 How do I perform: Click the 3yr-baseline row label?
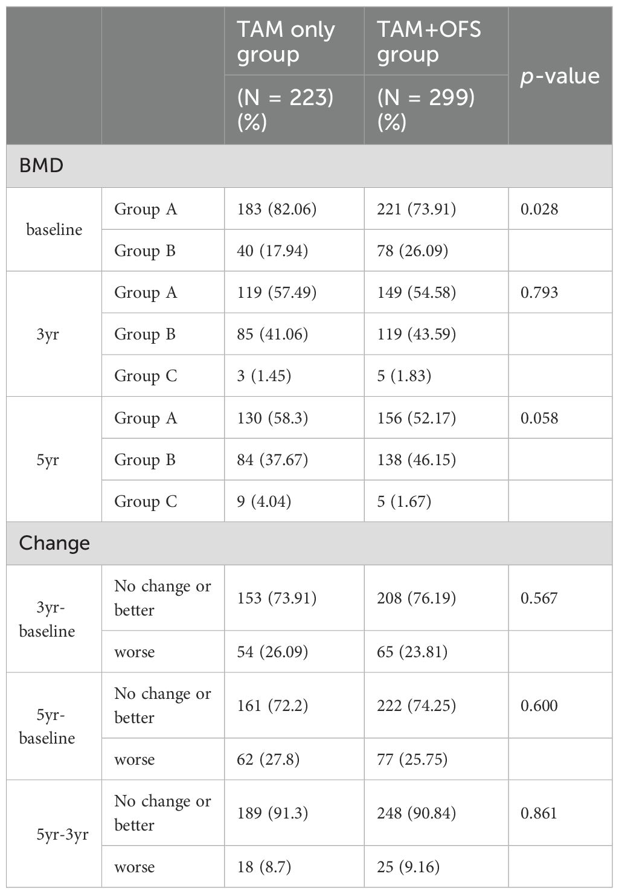(47, 619)
